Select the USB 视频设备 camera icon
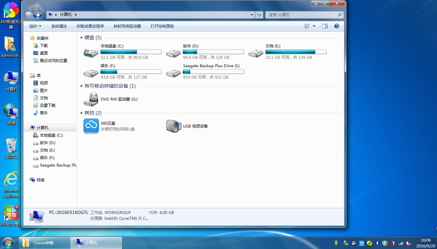Viewport: 437px width, 249px height. [173, 126]
